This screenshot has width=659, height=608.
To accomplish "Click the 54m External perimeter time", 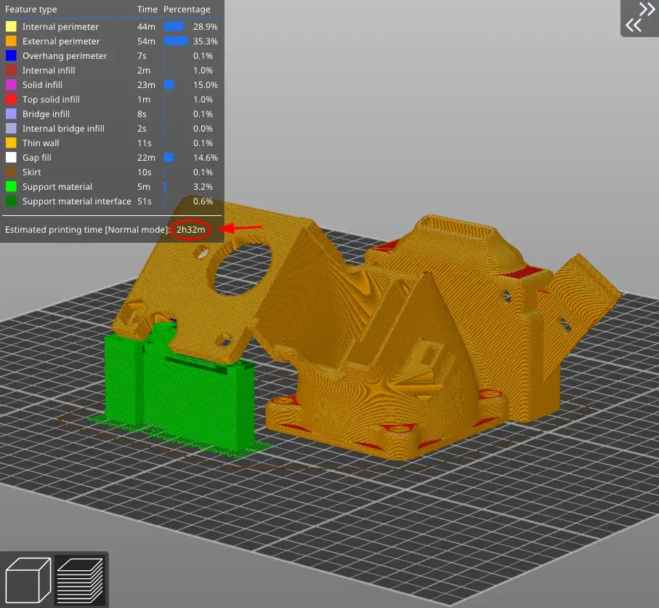I will tap(146, 41).
